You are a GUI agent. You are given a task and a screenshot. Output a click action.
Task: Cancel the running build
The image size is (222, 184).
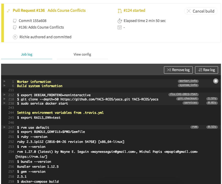coord(201,11)
